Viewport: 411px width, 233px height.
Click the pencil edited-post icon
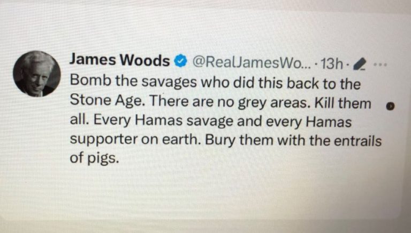(359, 65)
